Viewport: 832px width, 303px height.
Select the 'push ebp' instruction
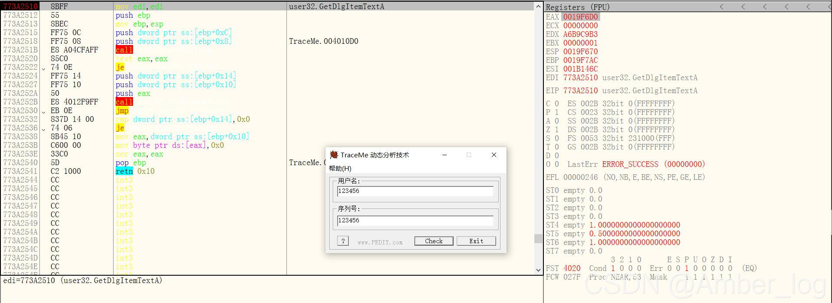pyautogui.click(x=133, y=15)
